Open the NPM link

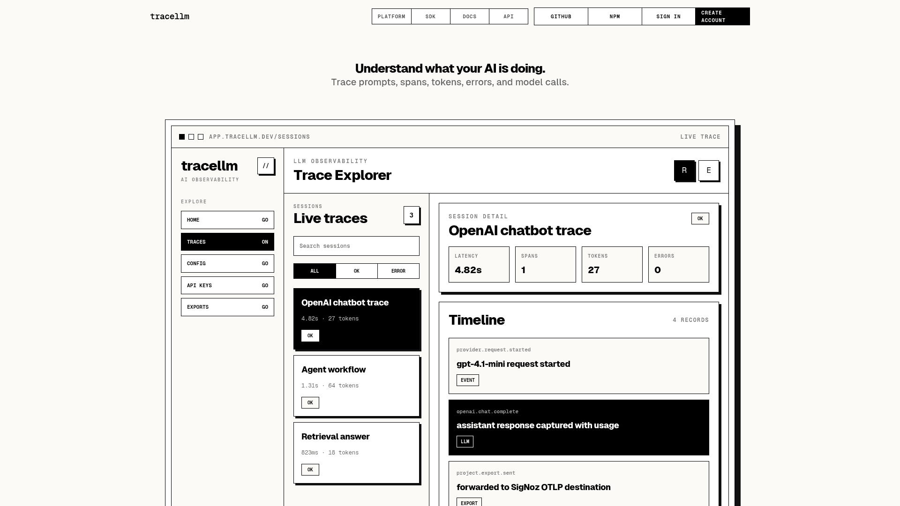click(x=615, y=16)
